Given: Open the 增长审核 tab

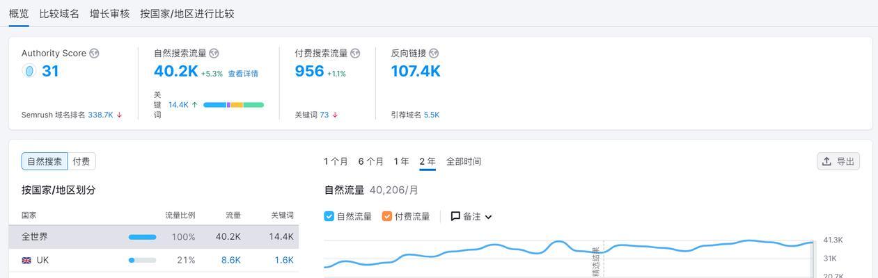Looking at the screenshot, I should [x=109, y=13].
